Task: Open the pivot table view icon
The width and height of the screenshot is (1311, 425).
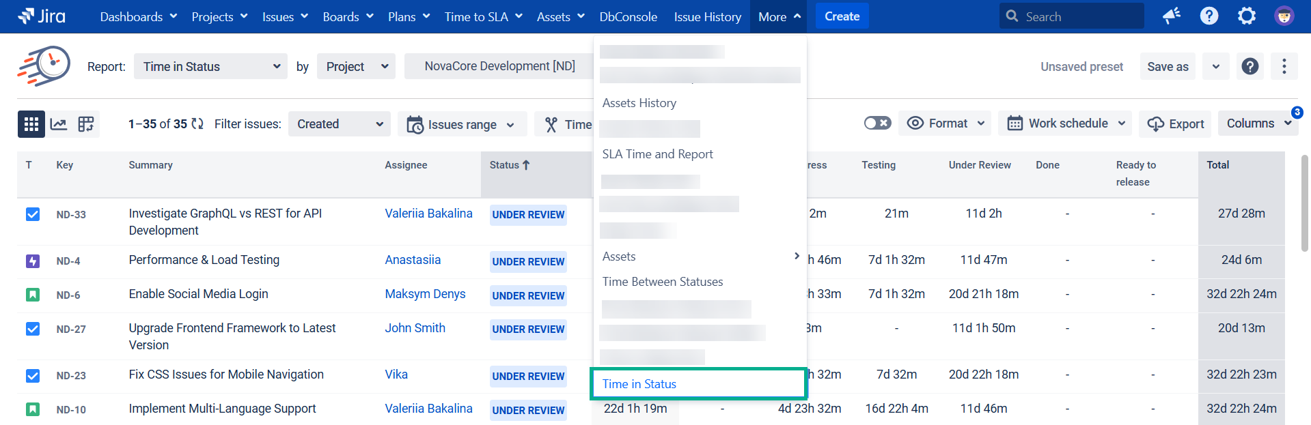Action: [x=86, y=124]
